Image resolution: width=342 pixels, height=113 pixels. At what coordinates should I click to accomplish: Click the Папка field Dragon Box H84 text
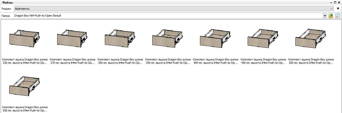38,16
